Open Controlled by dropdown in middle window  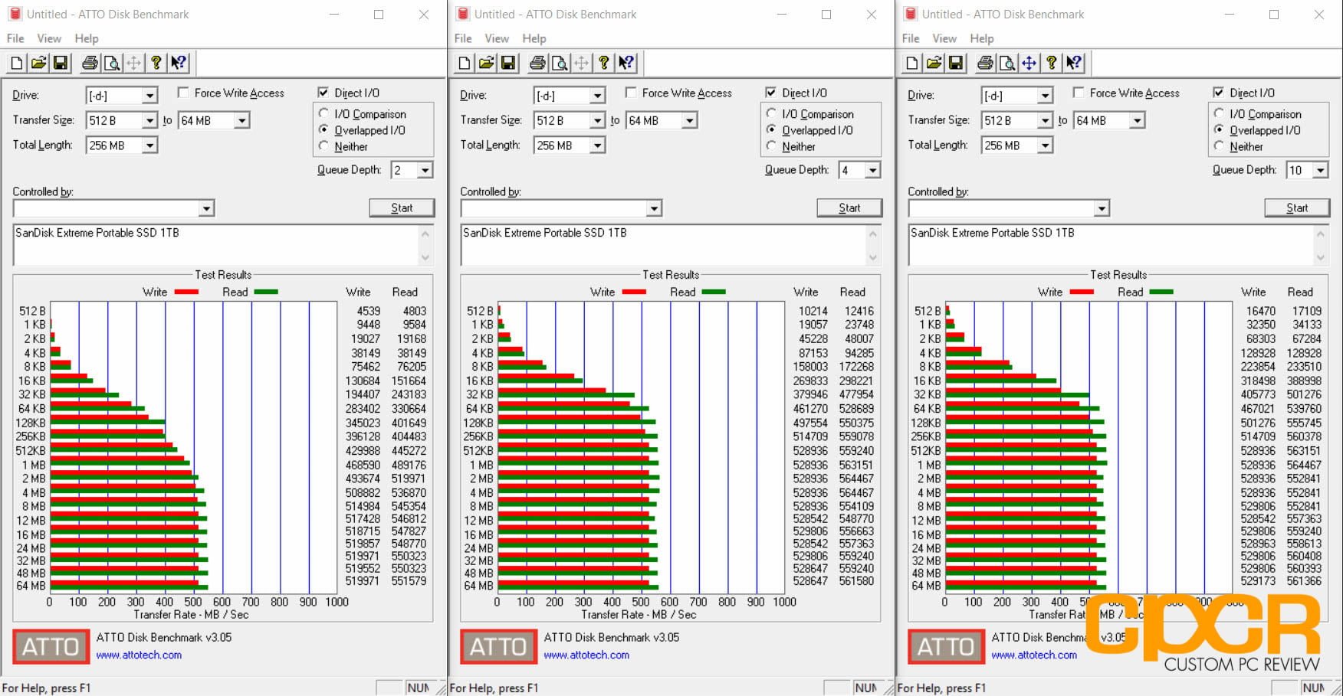click(654, 208)
